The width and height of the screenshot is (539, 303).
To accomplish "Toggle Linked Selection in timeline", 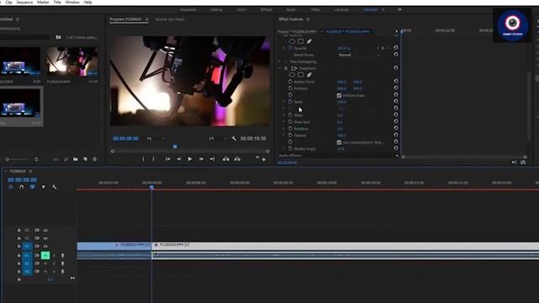I will pos(32,187).
